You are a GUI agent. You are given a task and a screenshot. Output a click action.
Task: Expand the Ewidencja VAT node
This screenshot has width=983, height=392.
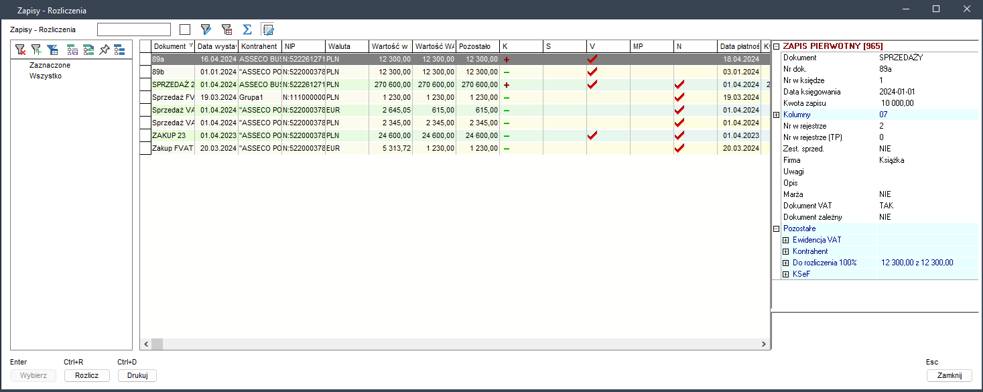(x=786, y=240)
